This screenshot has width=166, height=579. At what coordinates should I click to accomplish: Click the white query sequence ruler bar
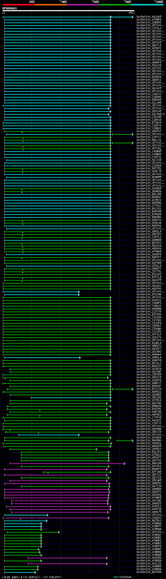68,11
